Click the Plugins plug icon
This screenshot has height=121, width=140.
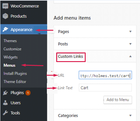(x=5, y=93)
